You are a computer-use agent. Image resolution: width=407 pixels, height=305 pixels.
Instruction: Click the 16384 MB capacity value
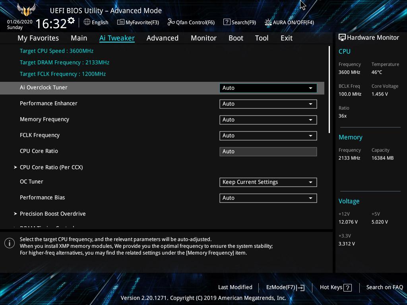[x=382, y=158]
